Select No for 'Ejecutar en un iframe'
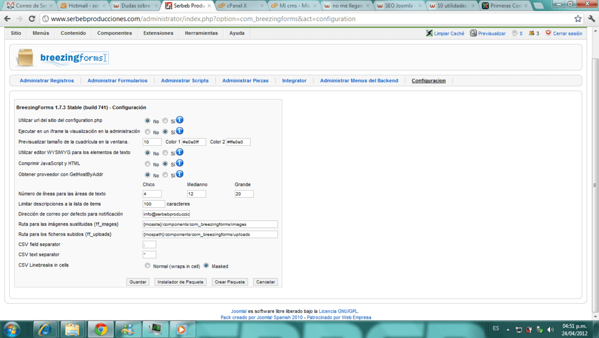The width and height of the screenshot is (599, 338). tap(148, 132)
